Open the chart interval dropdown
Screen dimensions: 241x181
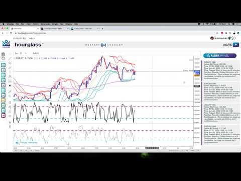[x=17, y=53]
